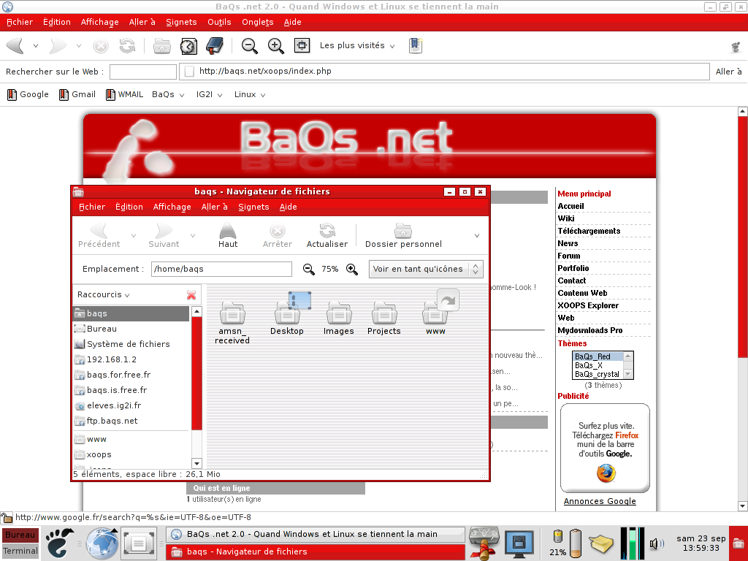The height and width of the screenshot is (561, 748).
Task: Launch the web browser globe in panel
Action: [x=102, y=543]
